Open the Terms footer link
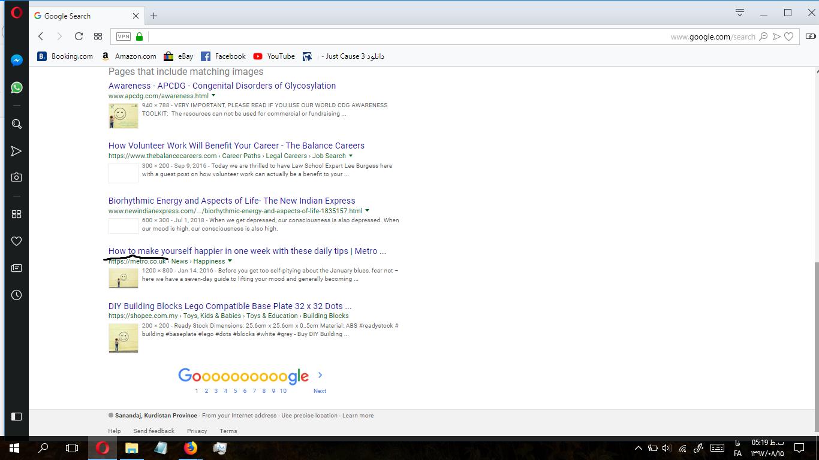Screen dimensions: 819x460 (228, 431)
